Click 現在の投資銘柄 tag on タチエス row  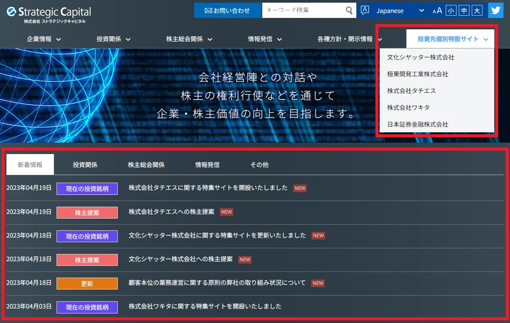click(x=87, y=189)
